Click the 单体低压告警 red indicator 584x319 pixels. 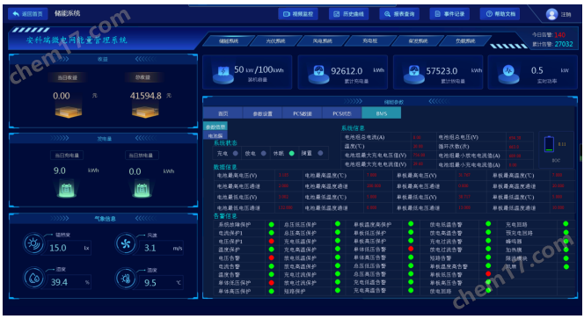coord(411,249)
